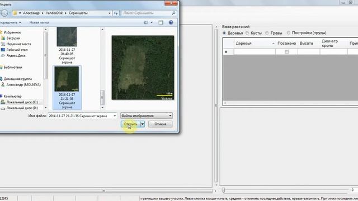The width and height of the screenshot is (358, 201).
Task: Select the Деревья radio button
Action: [224, 33]
